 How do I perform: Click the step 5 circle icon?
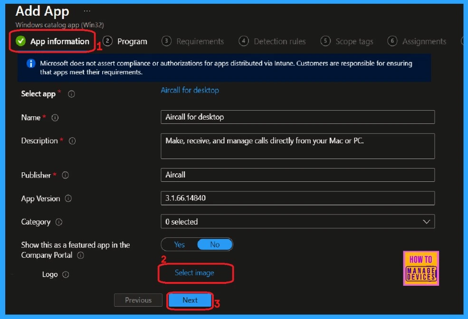[325, 41]
